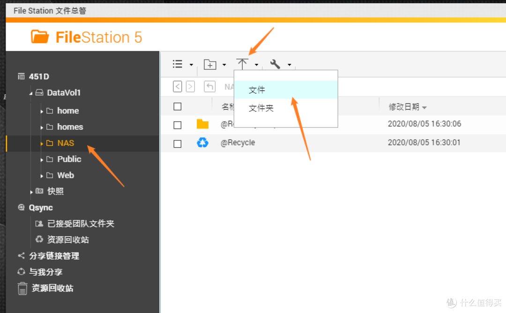The image size is (506, 313).
Task: Click the wrench tools icon
Action: [x=275, y=64]
